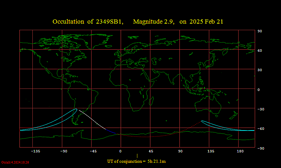
Task: Click the title text 'Occultation of 2349SB1'
Action: pos(88,22)
